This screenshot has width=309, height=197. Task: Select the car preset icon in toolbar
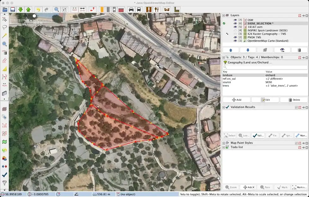(x=131, y=9)
